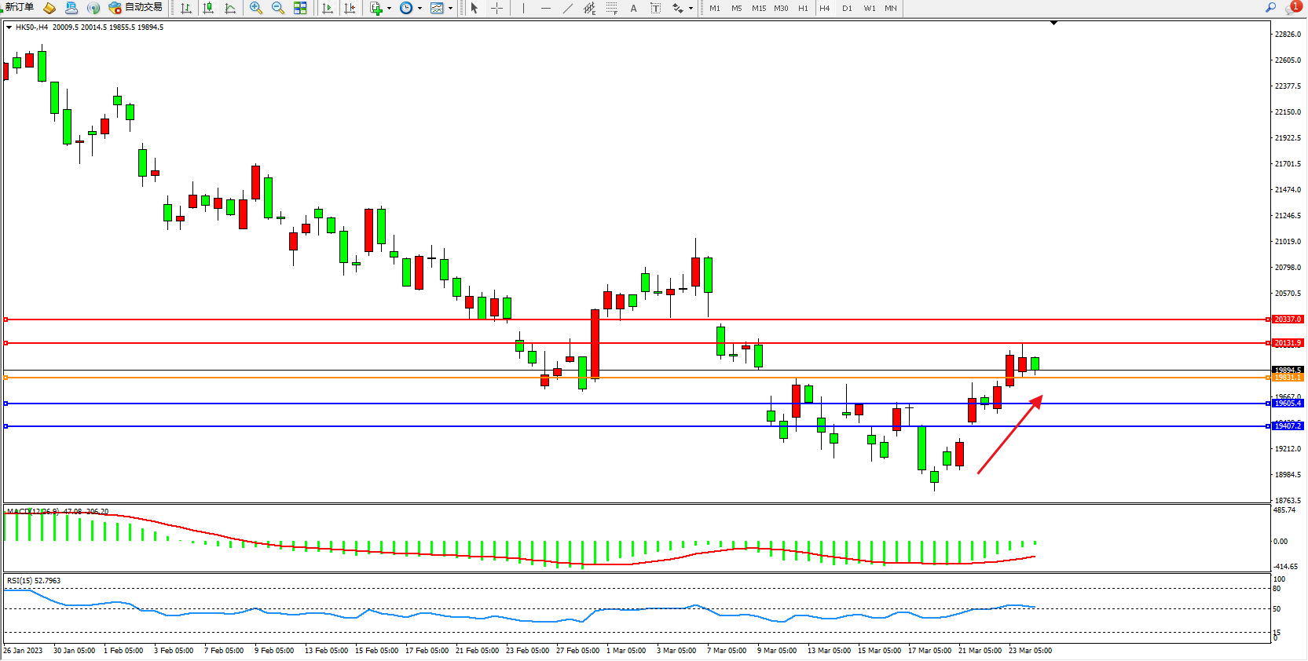Toggle chart auto scroll

(x=328, y=9)
